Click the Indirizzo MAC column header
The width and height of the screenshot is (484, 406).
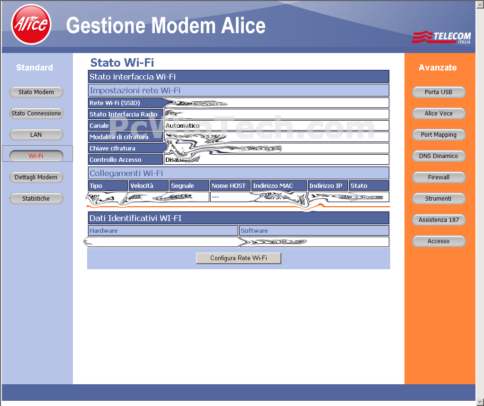279,185
